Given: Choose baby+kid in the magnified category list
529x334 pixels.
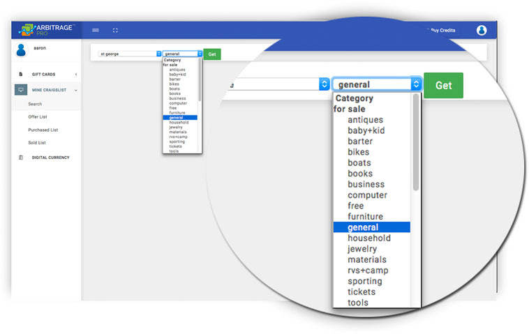Looking at the screenshot, I should point(366,131).
